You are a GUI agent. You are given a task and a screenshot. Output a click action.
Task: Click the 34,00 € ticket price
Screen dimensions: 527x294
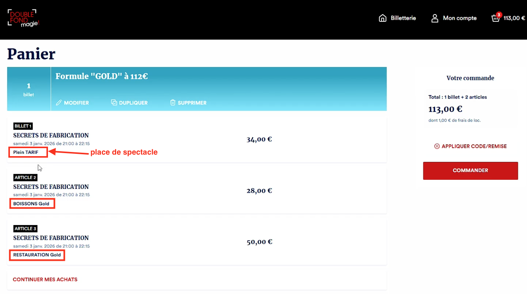[x=259, y=139]
